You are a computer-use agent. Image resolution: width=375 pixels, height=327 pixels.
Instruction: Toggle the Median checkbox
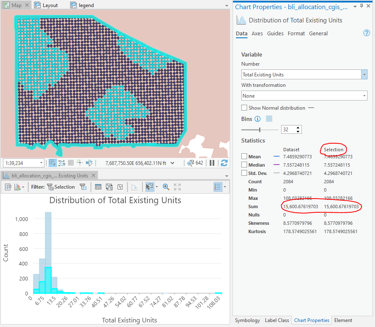[244, 165]
